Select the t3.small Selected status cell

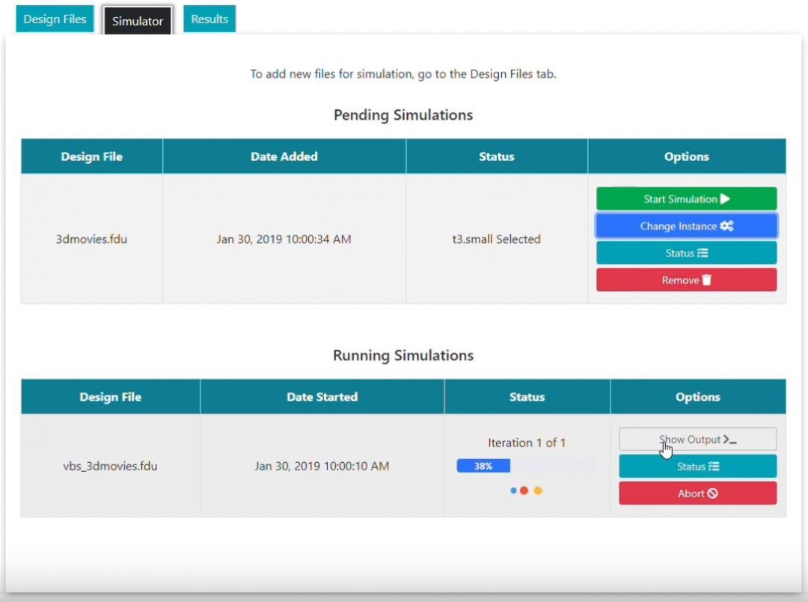click(496, 239)
